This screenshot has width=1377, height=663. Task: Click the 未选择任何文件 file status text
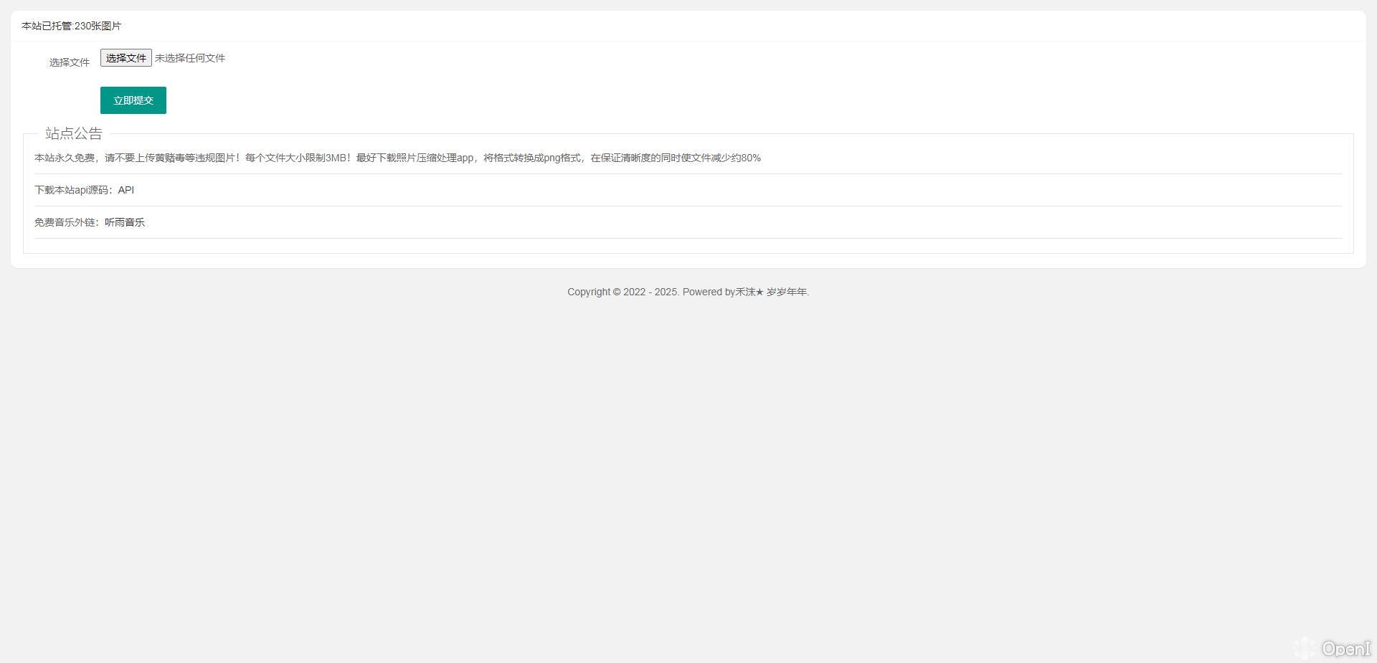[190, 58]
